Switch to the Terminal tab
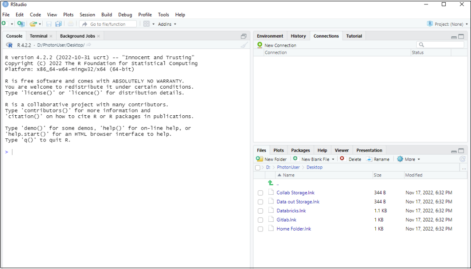 point(38,36)
